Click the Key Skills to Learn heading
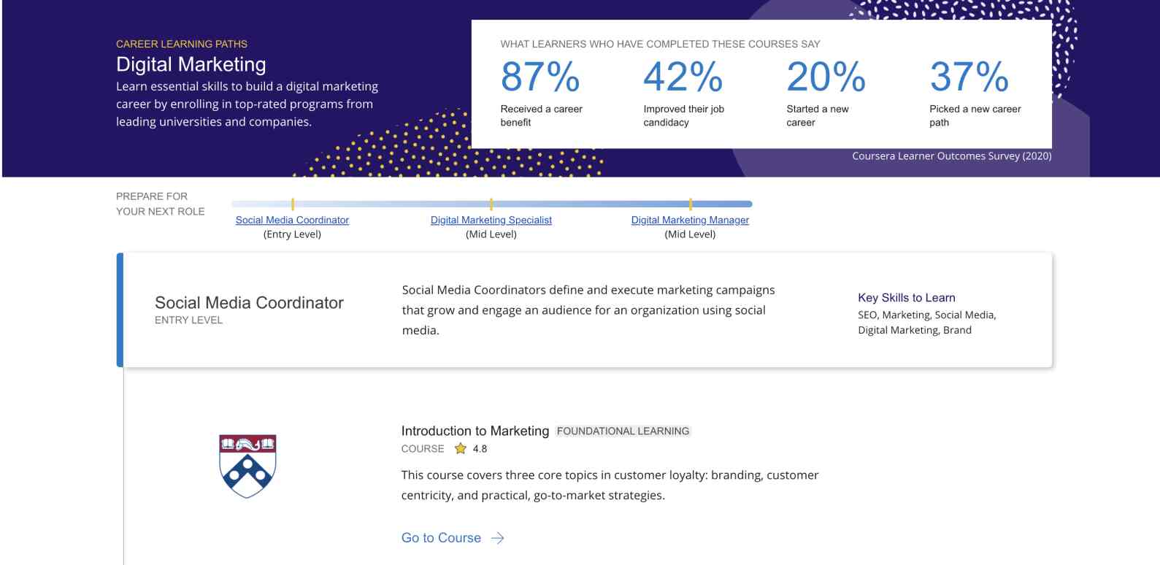This screenshot has width=1160, height=565. pos(907,297)
